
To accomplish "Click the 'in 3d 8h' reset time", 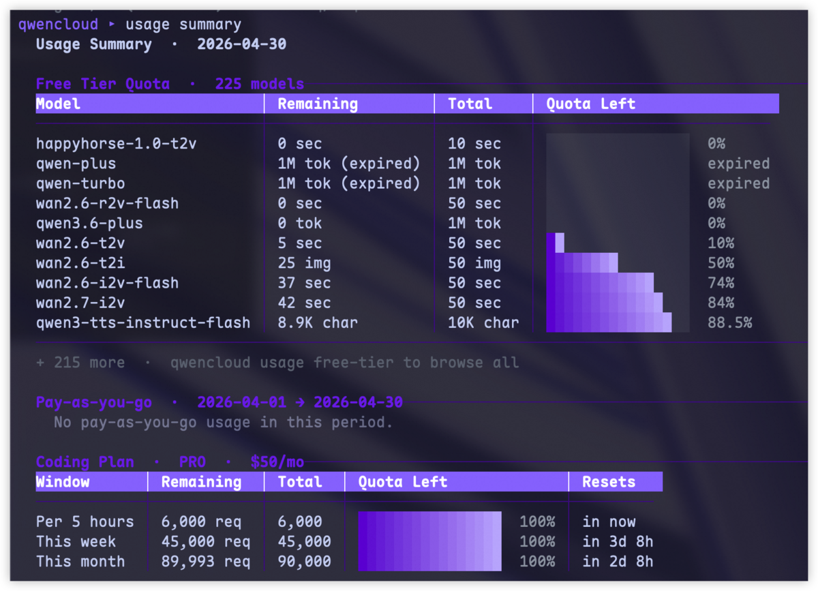I will tap(618, 542).
